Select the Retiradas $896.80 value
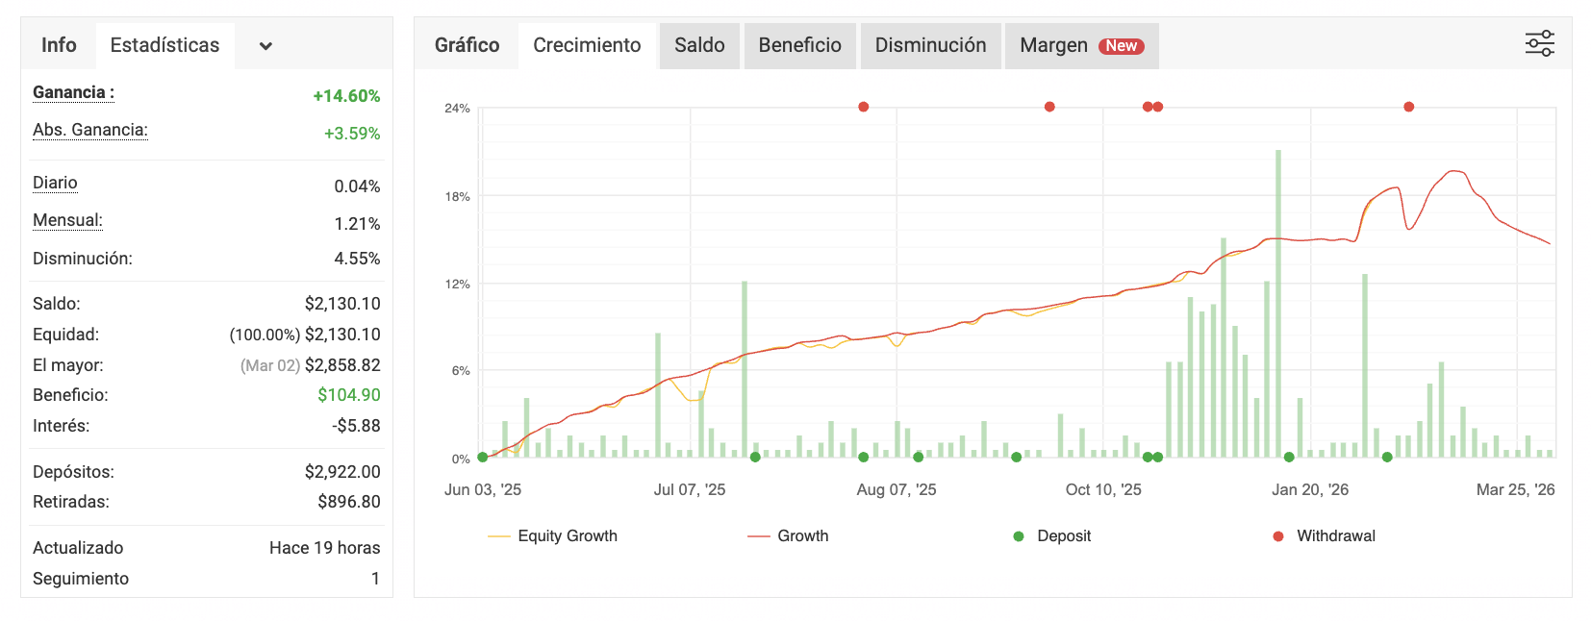Screen dimensions: 1591x621 click(x=349, y=502)
